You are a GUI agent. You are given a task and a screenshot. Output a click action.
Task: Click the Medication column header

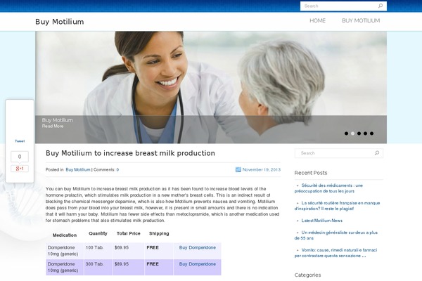(65, 235)
